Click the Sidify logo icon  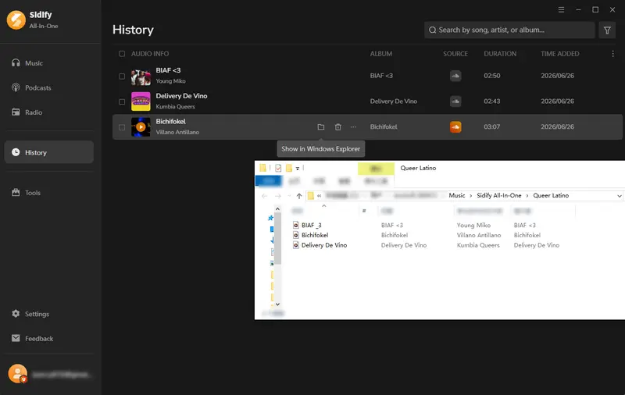tap(16, 20)
